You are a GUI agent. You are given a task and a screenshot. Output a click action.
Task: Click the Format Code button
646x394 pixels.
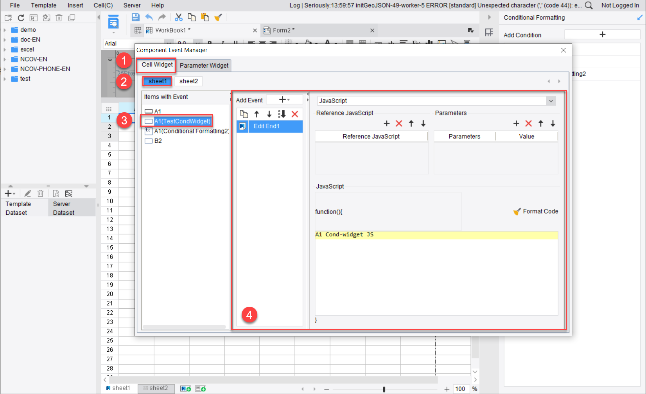[x=536, y=211]
